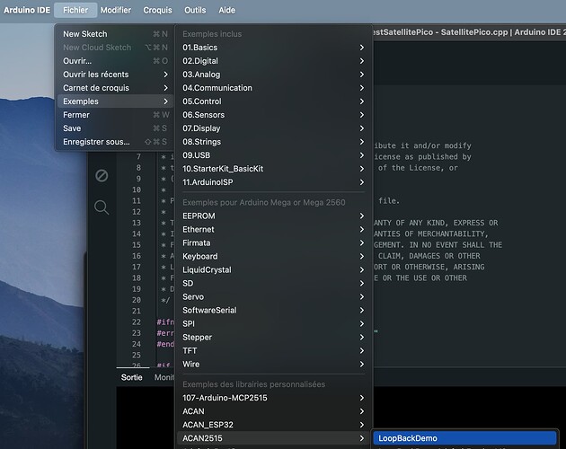Expand 05.Control examples
The height and width of the screenshot is (449, 566).
(x=274, y=101)
